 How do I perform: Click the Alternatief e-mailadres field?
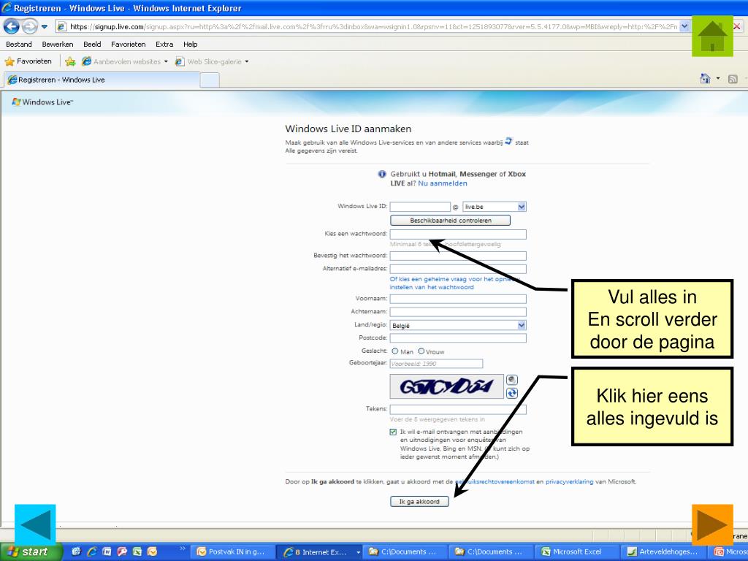[x=459, y=269]
